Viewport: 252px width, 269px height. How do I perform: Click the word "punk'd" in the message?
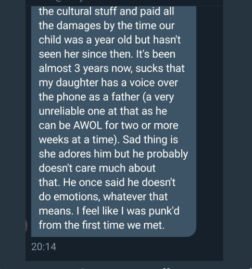(x=164, y=211)
